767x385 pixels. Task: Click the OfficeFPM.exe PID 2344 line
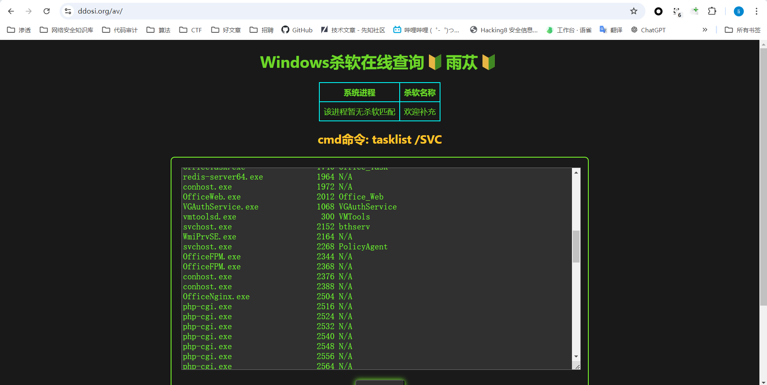point(267,257)
